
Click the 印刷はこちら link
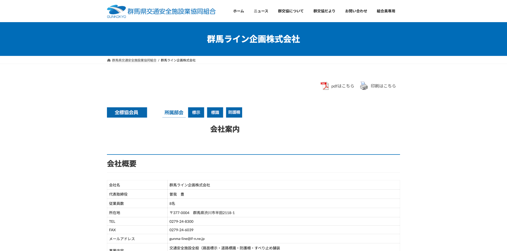pos(383,86)
